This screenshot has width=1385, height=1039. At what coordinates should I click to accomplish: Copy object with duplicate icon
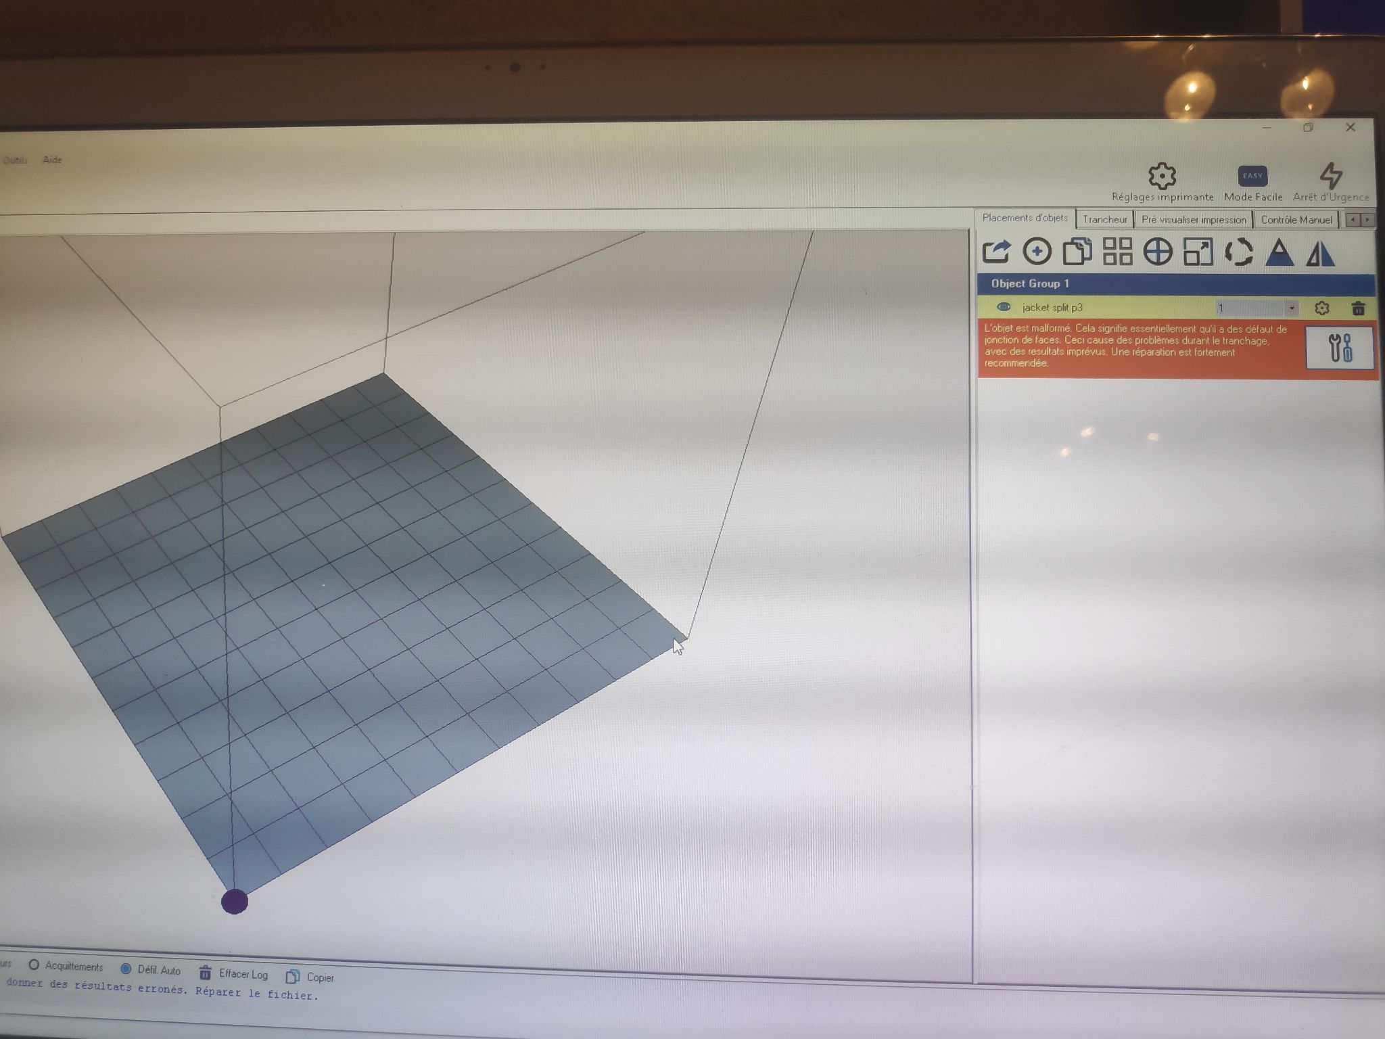[x=1077, y=252]
